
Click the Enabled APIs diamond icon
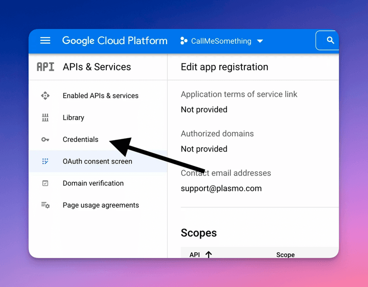point(45,96)
